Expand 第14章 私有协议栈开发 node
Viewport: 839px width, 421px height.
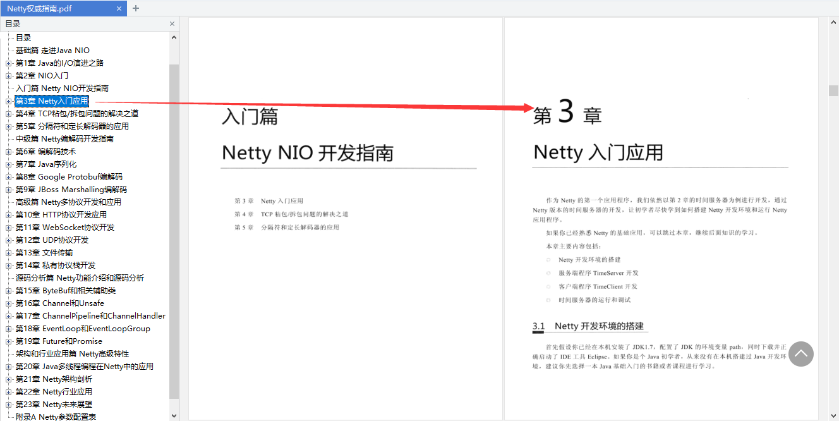(8, 265)
